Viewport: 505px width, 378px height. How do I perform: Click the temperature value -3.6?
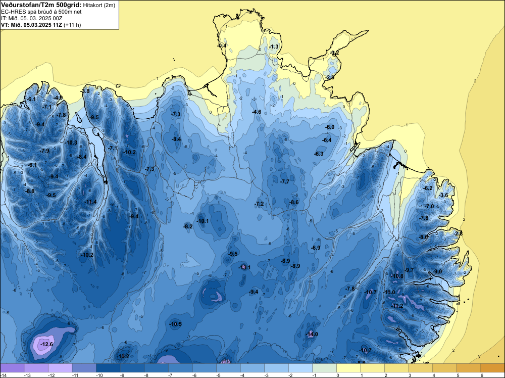click(x=443, y=195)
